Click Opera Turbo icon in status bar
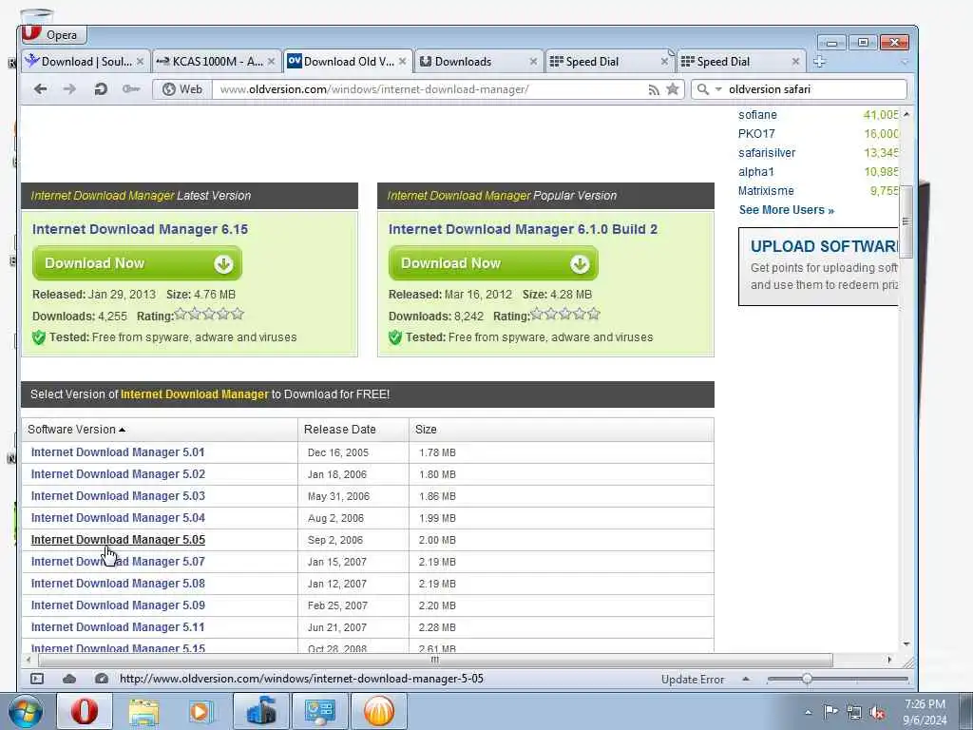973x730 pixels. (x=102, y=679)
